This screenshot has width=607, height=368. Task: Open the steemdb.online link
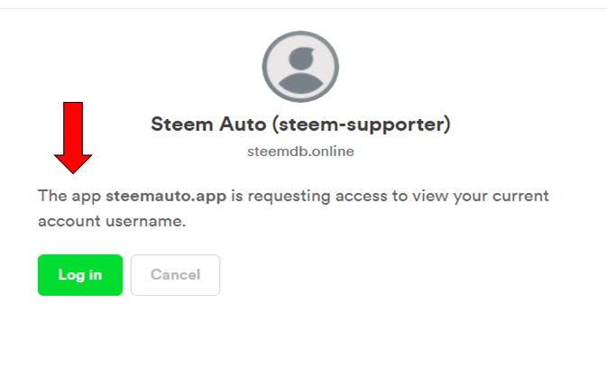(x=300, y=152)
